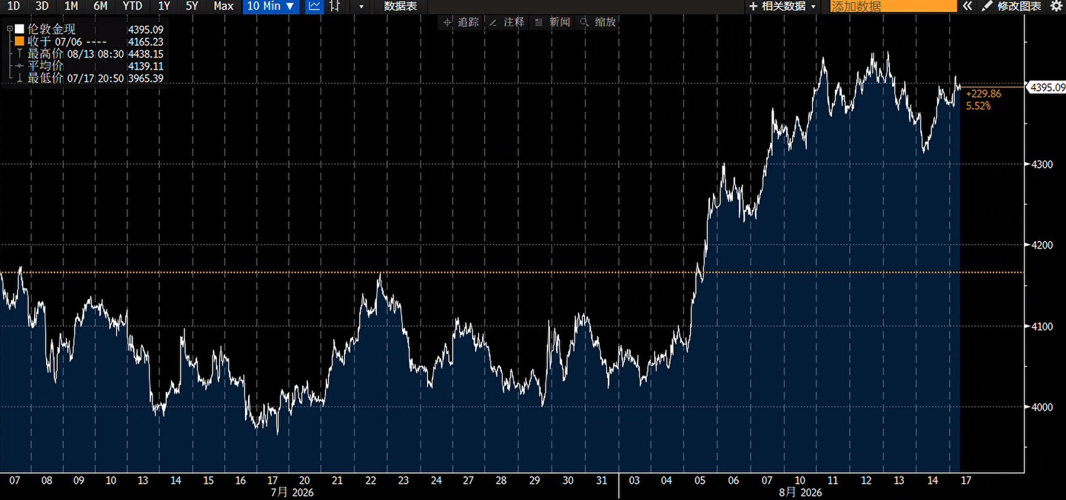Click the +229.86 change label
Image resolution: width=1066 pixels, height=500 pixels.
(983, 94)
